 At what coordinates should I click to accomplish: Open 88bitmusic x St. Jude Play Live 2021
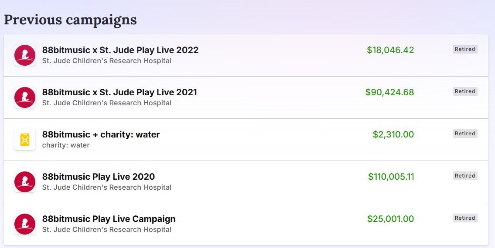(x=119, y=92)
